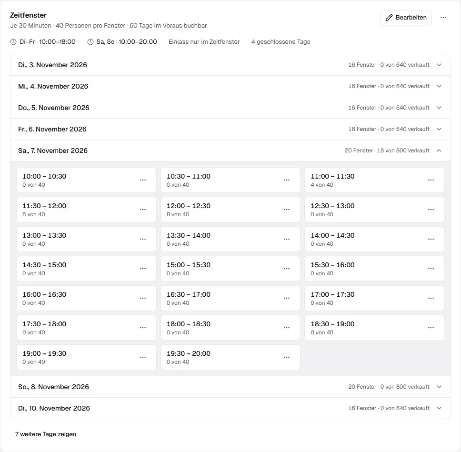
Task: Click the '4 von 40' count text
Action: tap(322, 185)
